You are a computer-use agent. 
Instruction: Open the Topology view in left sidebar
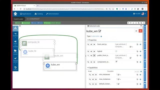click(15, 28)
